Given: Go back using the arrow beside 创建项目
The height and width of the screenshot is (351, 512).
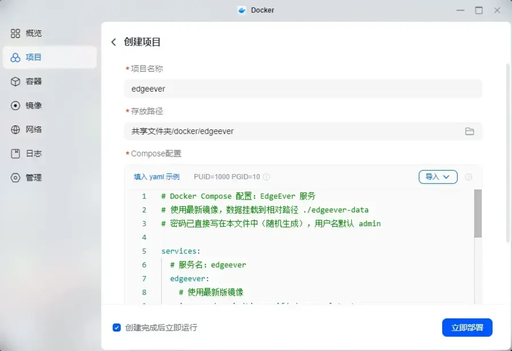Looking at the screenshot, I should tap(114, 42).
